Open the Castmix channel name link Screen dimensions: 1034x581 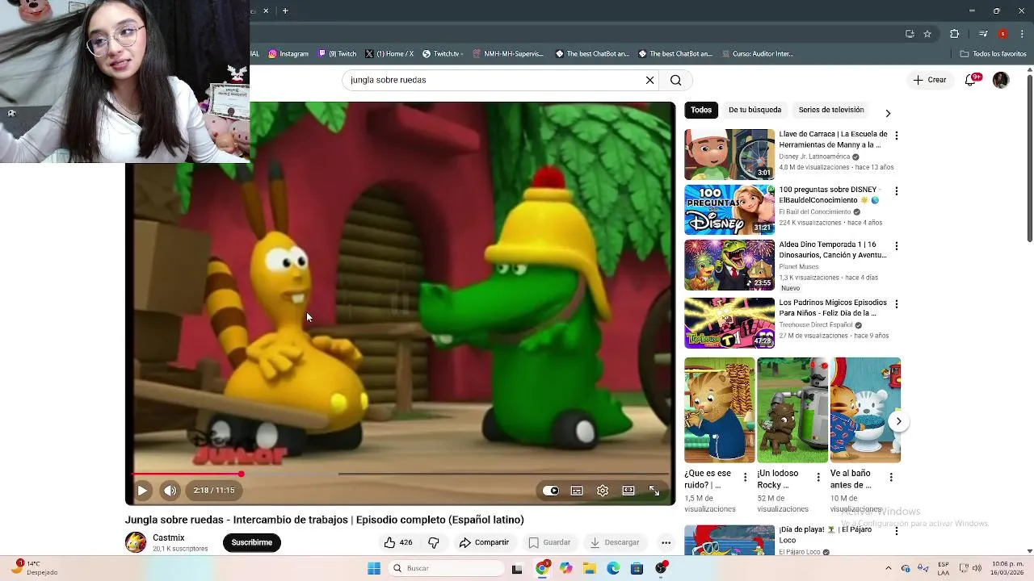pyautogui.click(x=169, y=537)
